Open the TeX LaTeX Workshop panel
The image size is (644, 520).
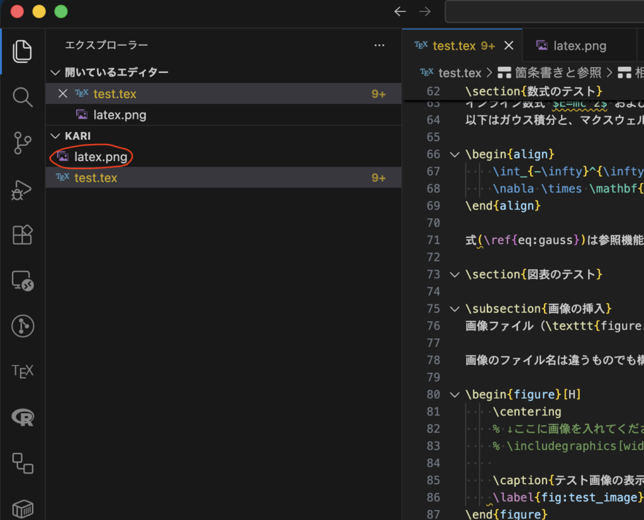click(22, 371)
